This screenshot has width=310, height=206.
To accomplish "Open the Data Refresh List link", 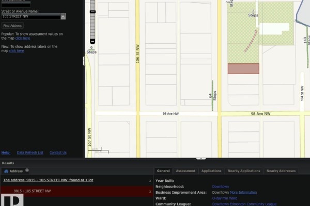I will (30, 152).
